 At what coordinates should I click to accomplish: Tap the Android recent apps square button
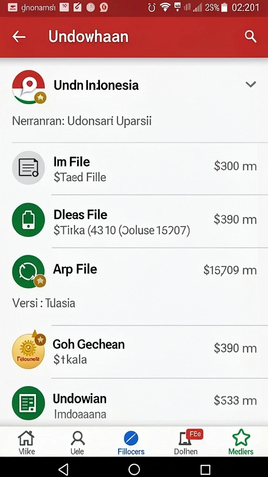pos(206,469)
